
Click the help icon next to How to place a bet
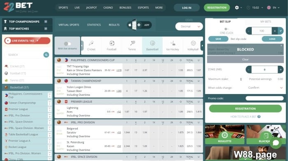click(x=259, y=117)
